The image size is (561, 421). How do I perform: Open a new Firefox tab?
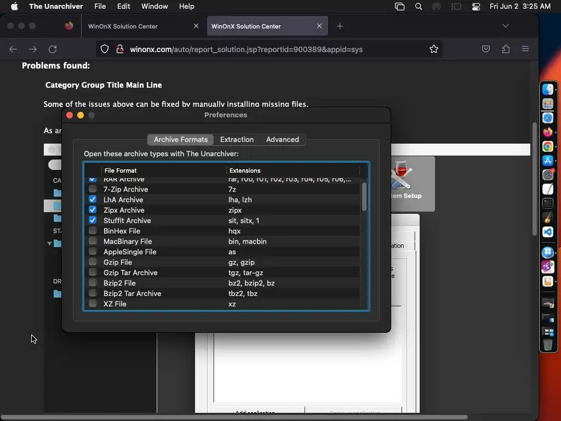(340, 26)
